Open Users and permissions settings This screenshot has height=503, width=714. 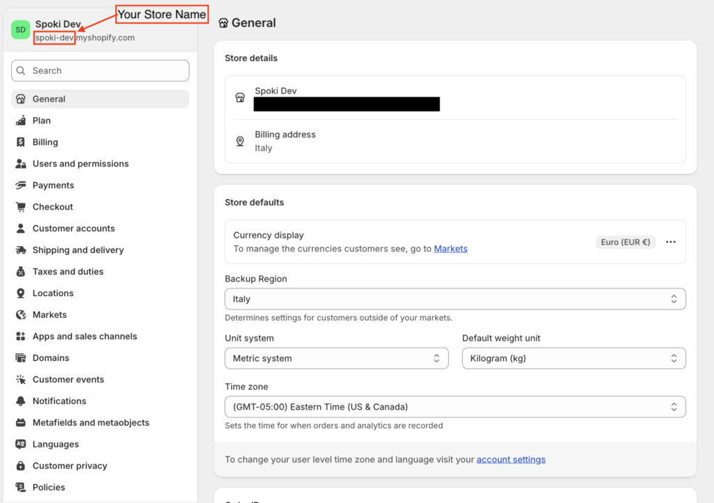click(80, 164)
